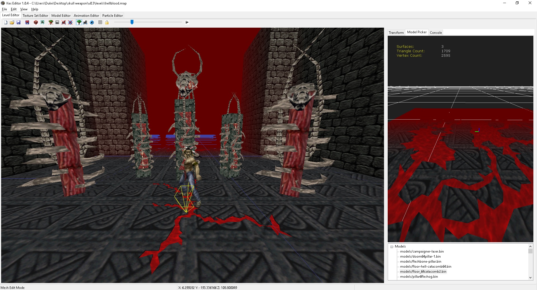Click the blue toolbar slider handle

(132, 22)
